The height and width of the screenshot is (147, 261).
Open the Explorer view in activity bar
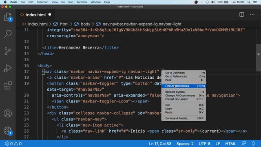point(8,17)
